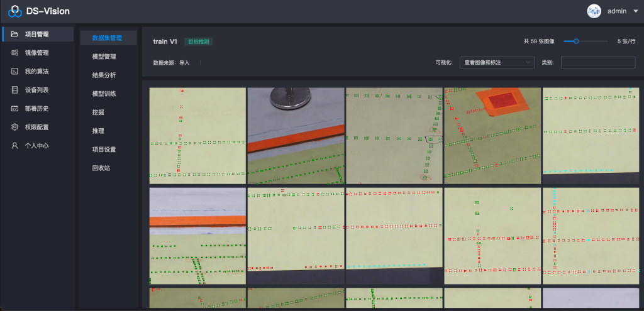Screen dimensions: 644x311
Task: Click the person icon beside 个人中心
Action: coord(15,146)
